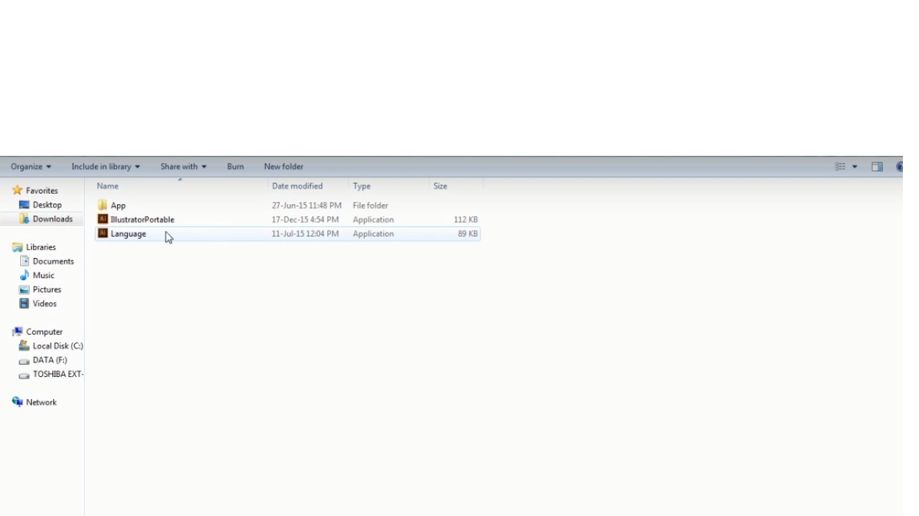Open the Documents library
Viewport: 919px width, 516px height.
52,261
